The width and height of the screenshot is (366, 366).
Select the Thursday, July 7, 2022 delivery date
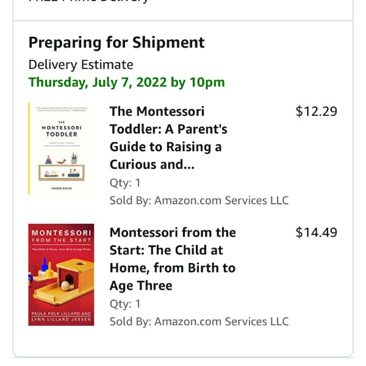coord(126,82)
